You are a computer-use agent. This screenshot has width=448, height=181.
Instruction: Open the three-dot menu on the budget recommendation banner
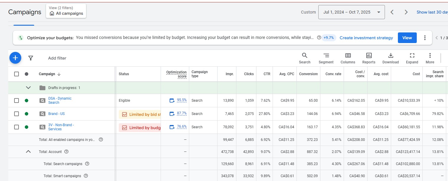point(425,38)
